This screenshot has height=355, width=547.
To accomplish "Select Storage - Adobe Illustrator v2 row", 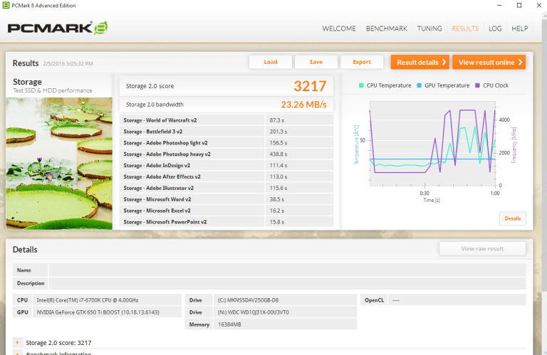I will point(226,188).
